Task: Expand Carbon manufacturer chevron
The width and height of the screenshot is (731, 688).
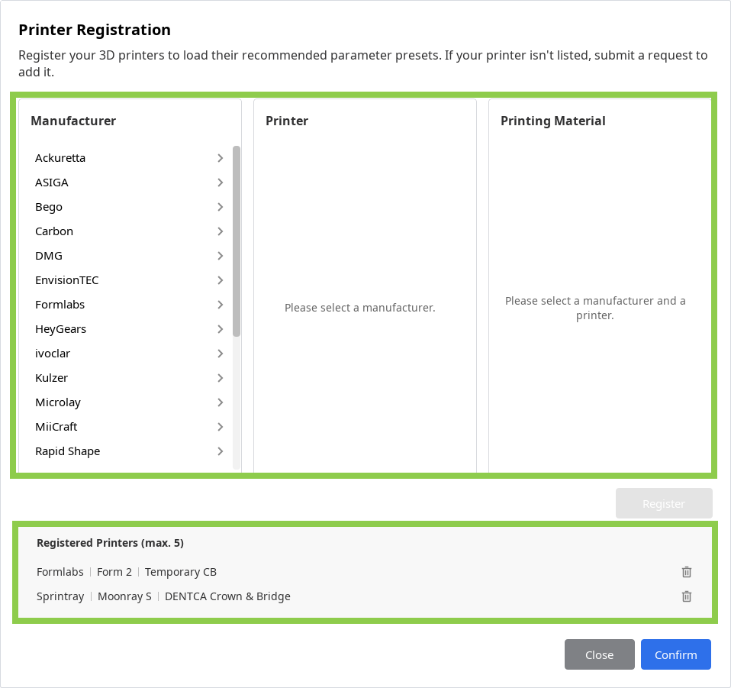Action: click(220, 231)
